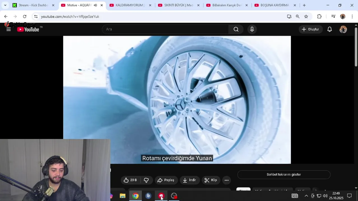Viewport: 358px width, 201px height.
Task: Click the Klip clip button
Action: tap(211, 180)
